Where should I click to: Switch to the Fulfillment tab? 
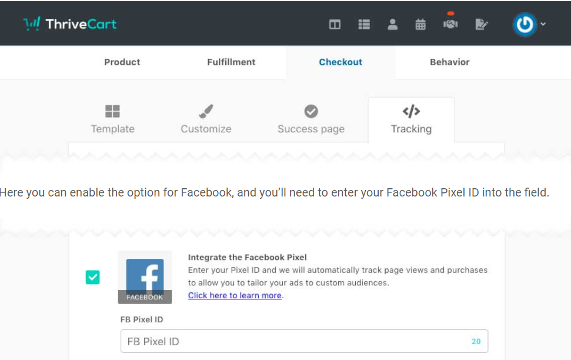[231, 62]
